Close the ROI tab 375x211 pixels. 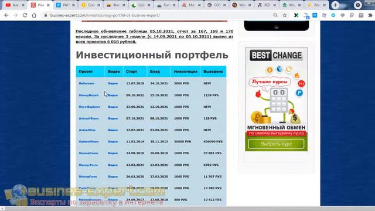point(275,5)
